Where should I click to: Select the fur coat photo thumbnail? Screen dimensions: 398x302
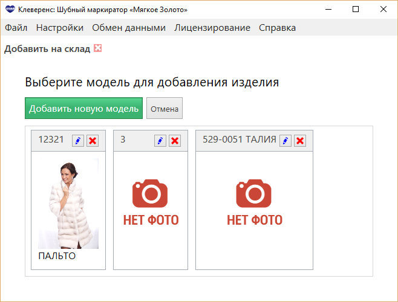click(x=68, y=204)
